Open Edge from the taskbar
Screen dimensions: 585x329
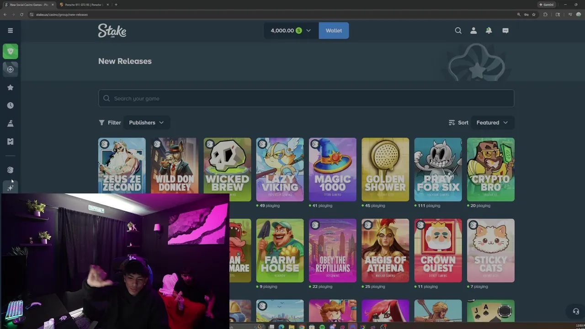point(281,327)
